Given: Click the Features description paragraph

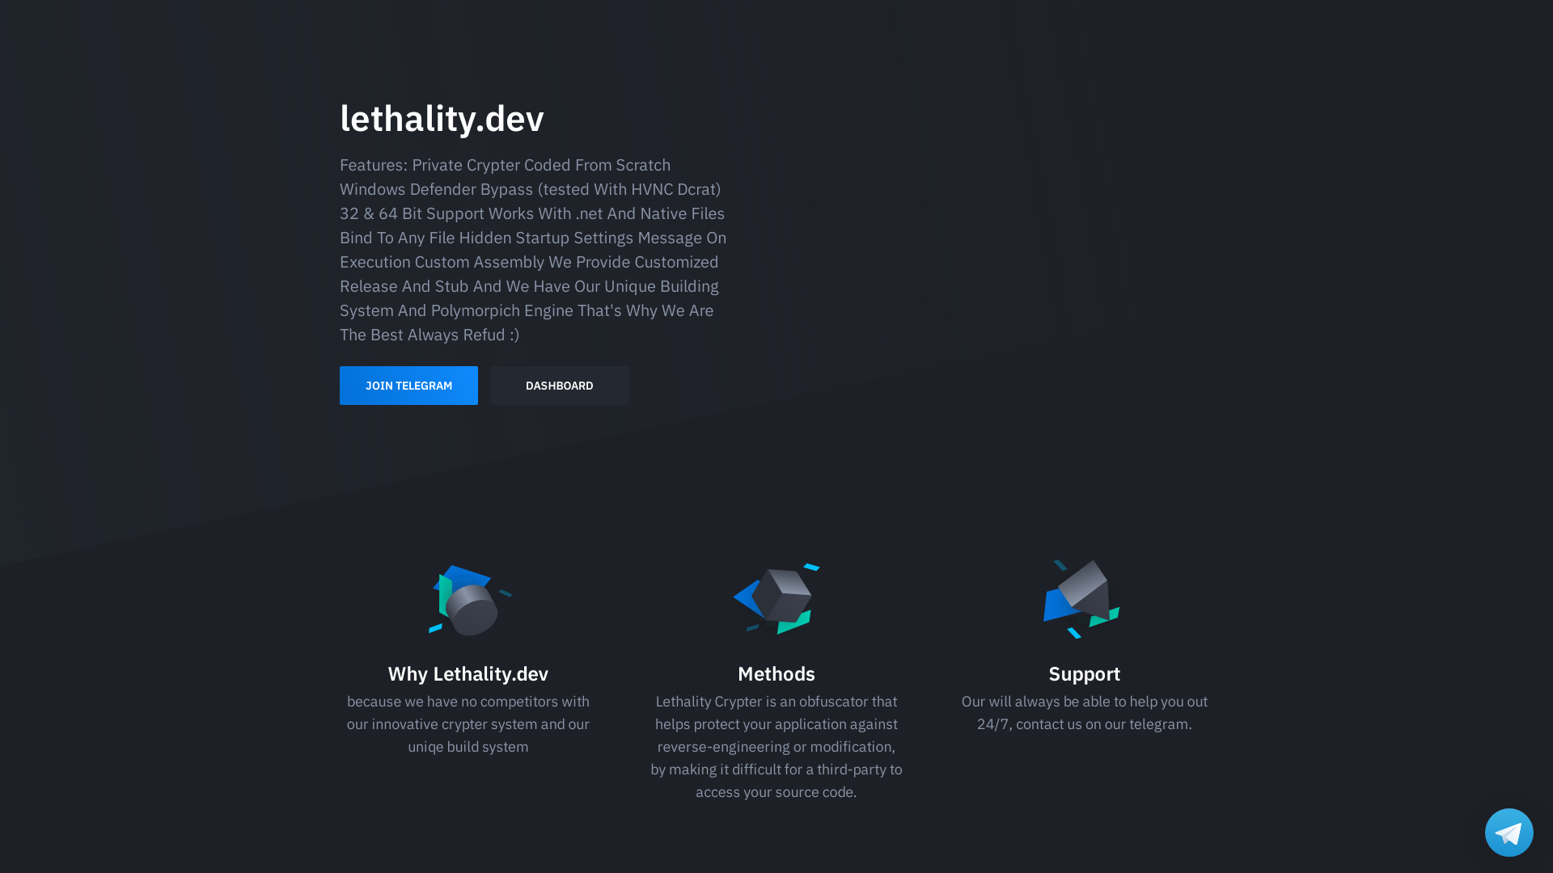Looking at the screenshot, I should (x=534, y=250).
